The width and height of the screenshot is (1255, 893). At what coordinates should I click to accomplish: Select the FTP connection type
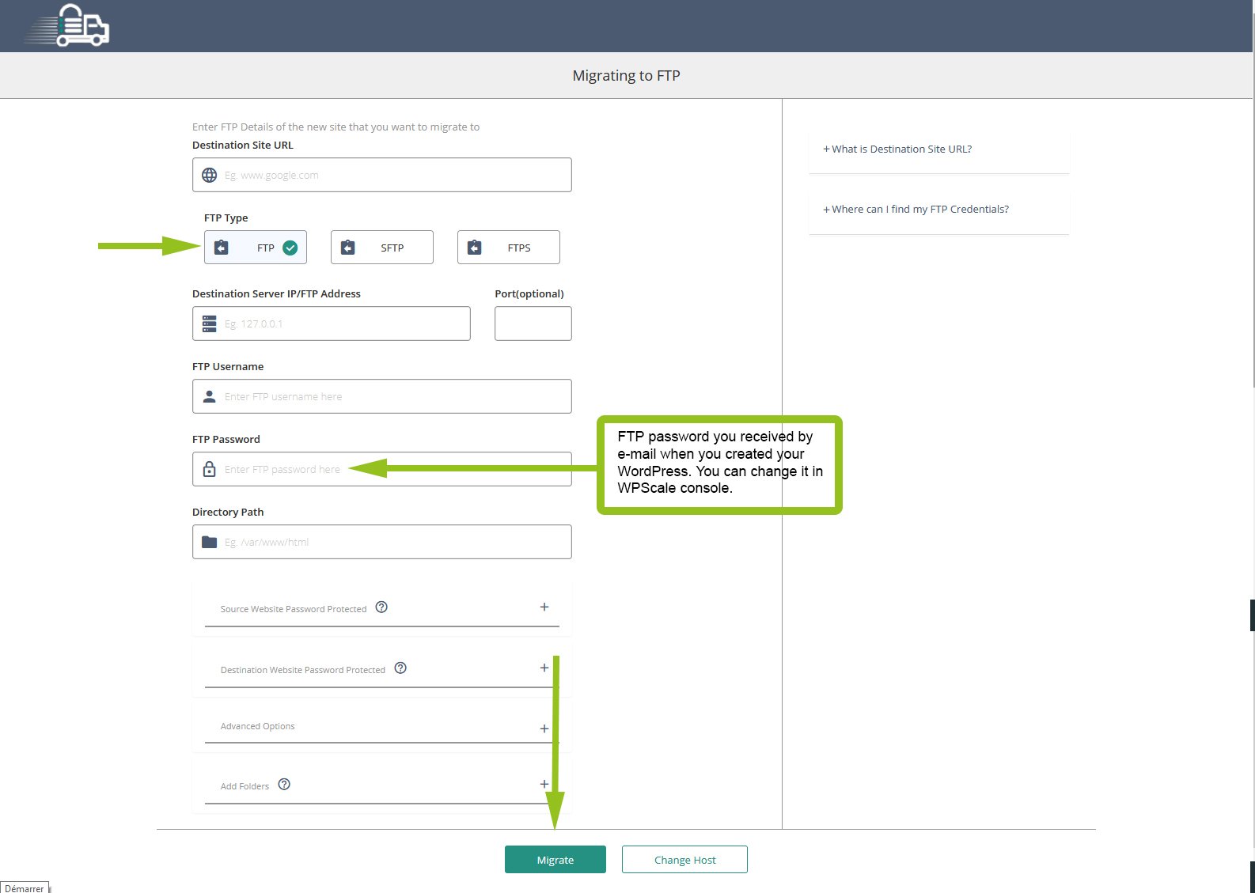tap(256, 248)
